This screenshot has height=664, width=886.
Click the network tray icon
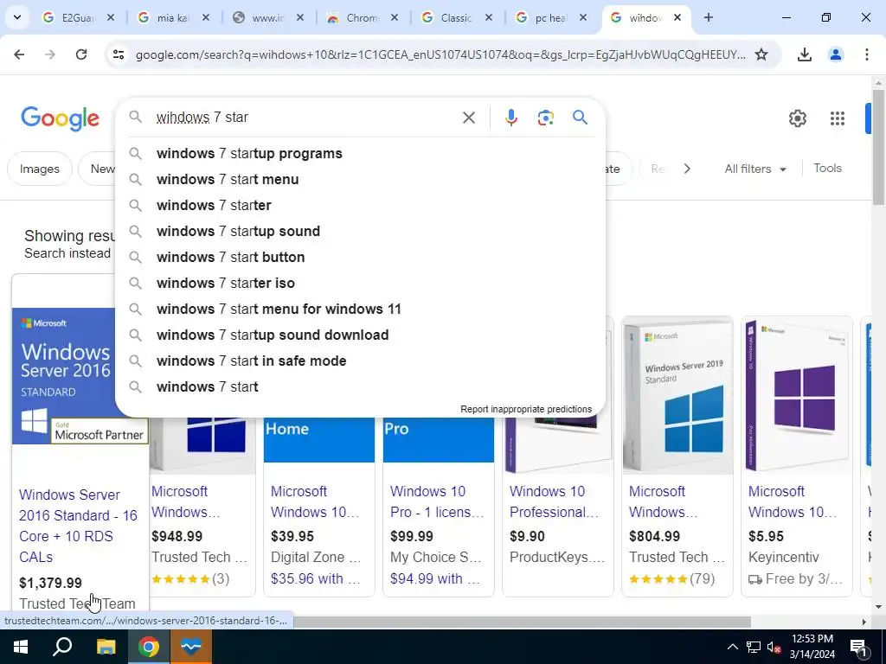point(754,647)
